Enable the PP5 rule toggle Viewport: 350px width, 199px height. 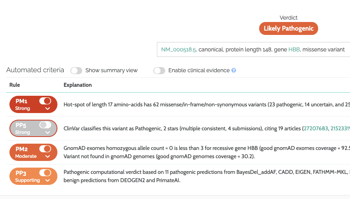click(x=45, y=125)
